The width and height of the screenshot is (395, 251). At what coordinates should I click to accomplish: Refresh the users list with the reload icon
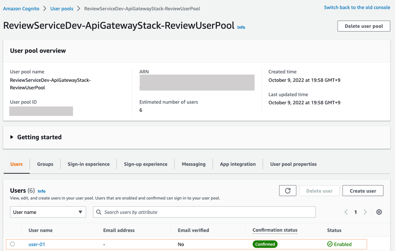click(287, 191)
